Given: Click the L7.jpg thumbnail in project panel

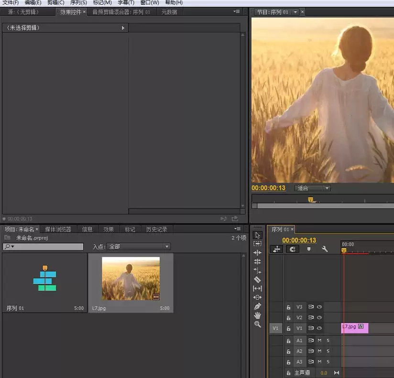Looking at the screenshot, I should pos(131,279).
